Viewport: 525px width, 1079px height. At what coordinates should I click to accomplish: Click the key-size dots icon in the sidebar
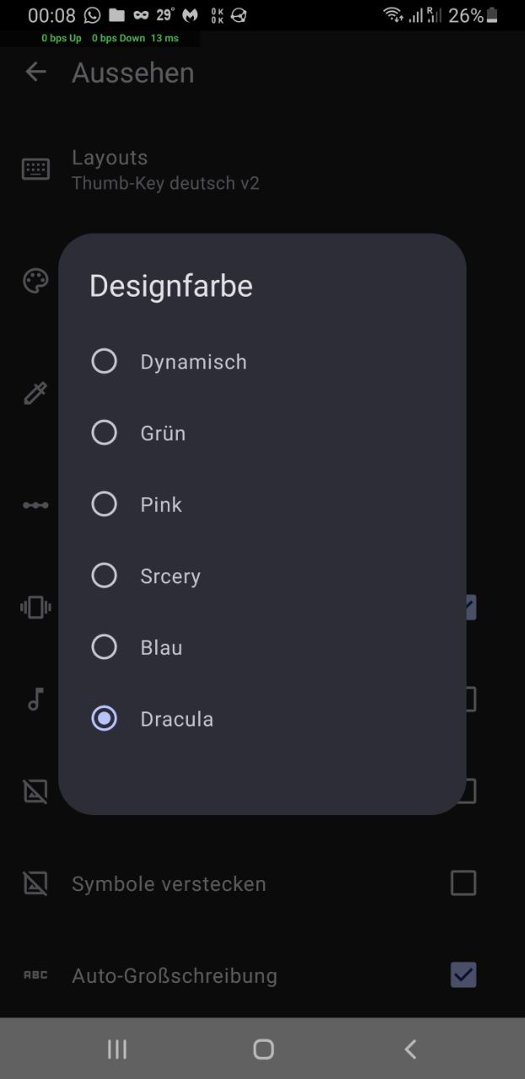(x=35, y=504)
